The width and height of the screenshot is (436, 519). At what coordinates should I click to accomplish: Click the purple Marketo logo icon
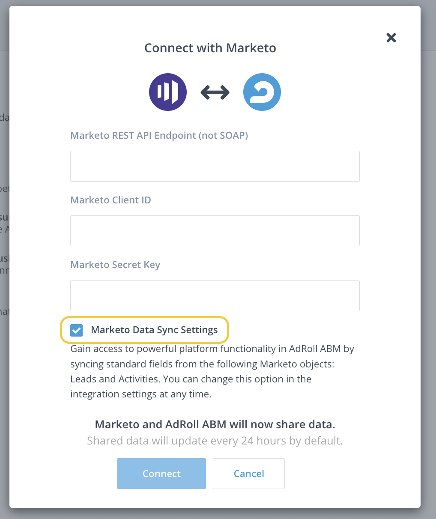click(x=168, y=92)
